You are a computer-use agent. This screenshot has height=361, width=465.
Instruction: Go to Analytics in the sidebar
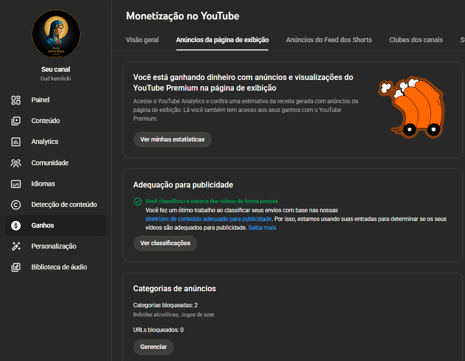56,142
